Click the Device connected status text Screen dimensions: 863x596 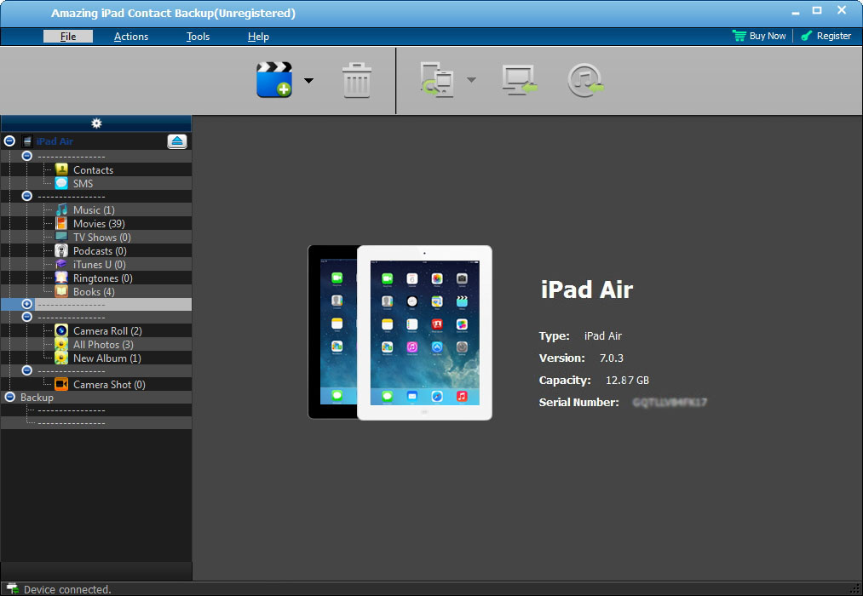tap(67, 589)
